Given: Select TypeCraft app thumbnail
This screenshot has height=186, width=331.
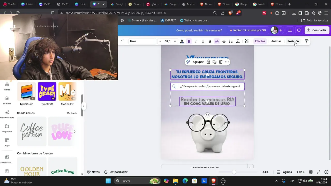Looking at the screenshot, I should coord(47,91).
